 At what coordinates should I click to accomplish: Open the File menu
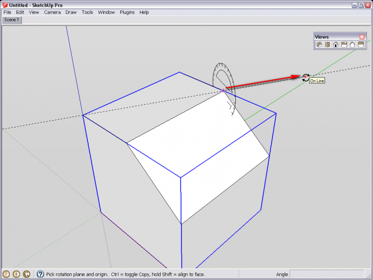pos(7,12)
